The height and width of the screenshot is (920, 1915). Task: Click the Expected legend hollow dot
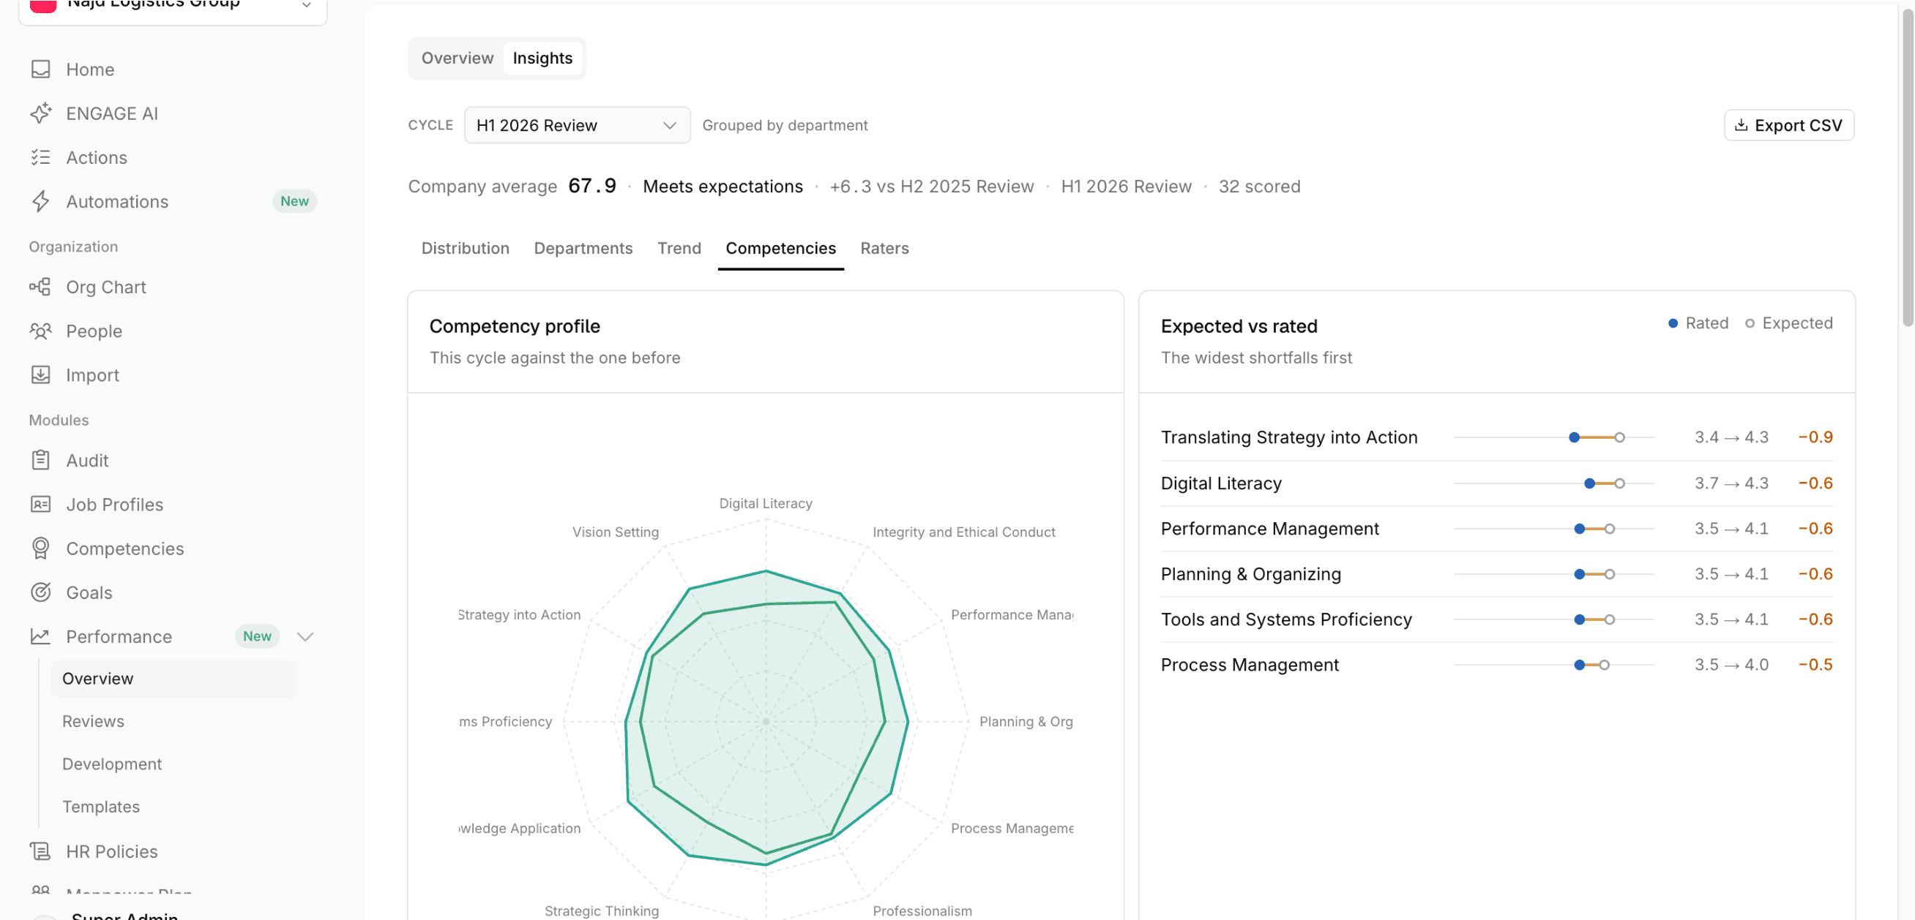(x=1750, y=323)
